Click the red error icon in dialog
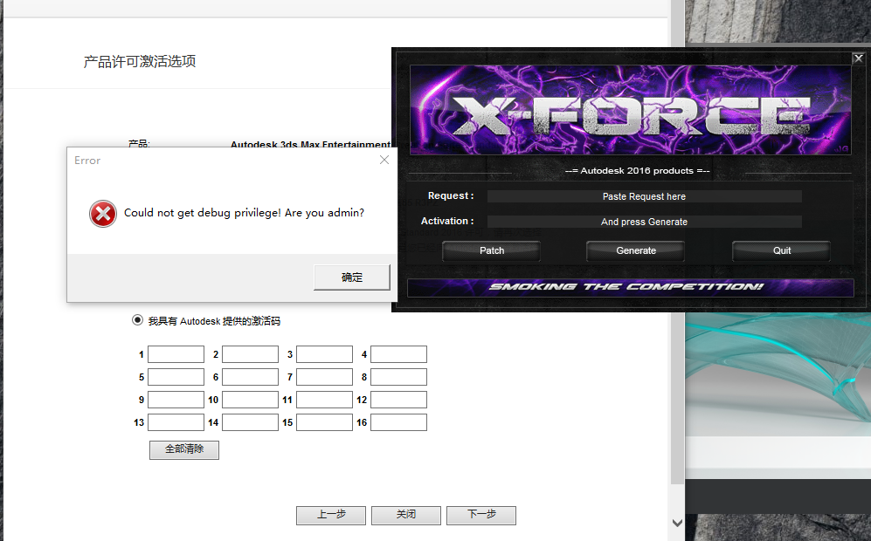The width and height of the screenshot is (871, 541). 103,214
